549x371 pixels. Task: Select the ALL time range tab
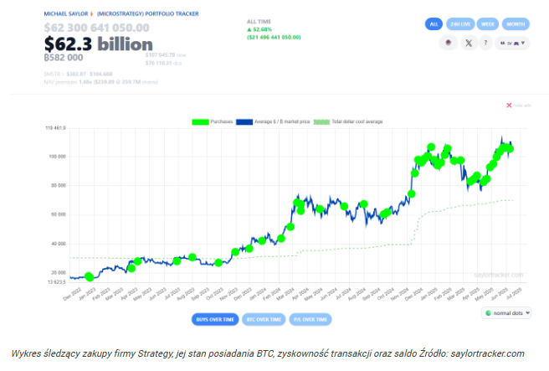(434, 24)
